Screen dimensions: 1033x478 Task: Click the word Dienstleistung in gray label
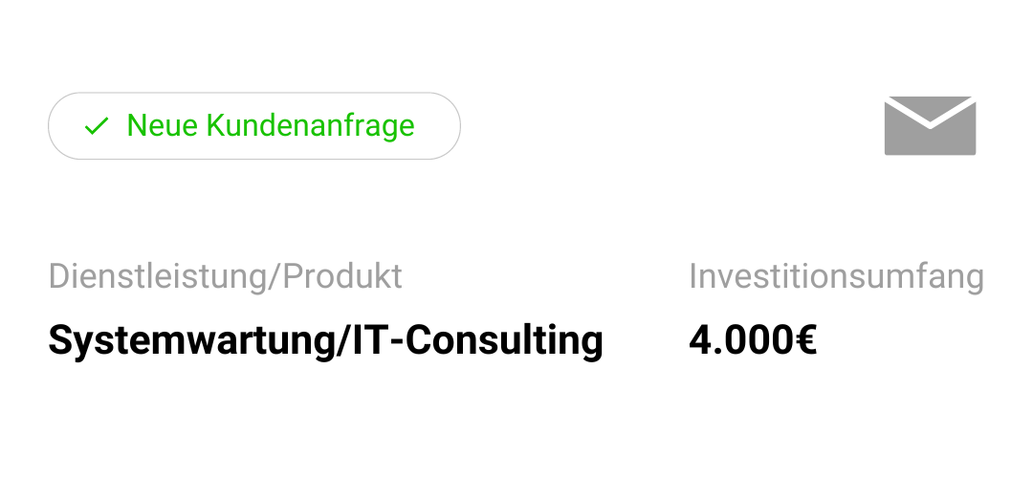click(x=158, y=276)
